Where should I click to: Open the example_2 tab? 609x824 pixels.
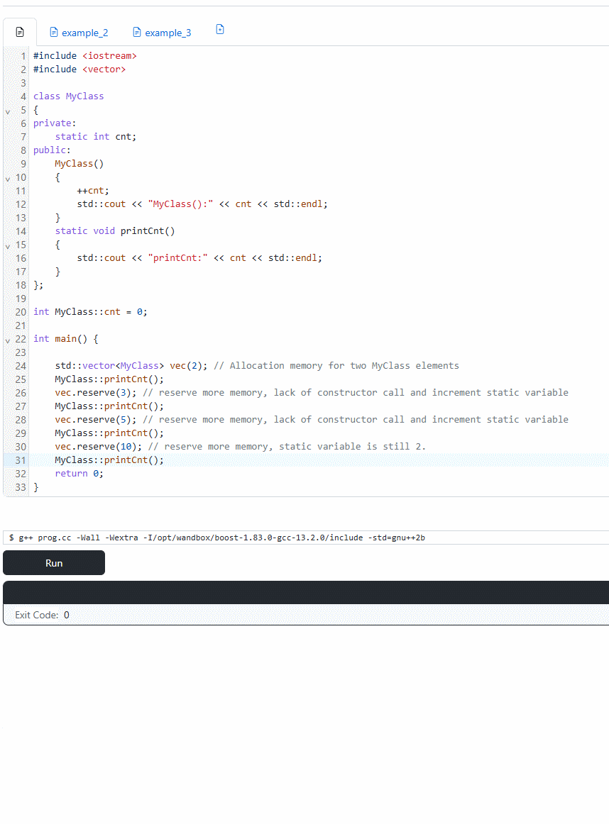tap(84, 33)
